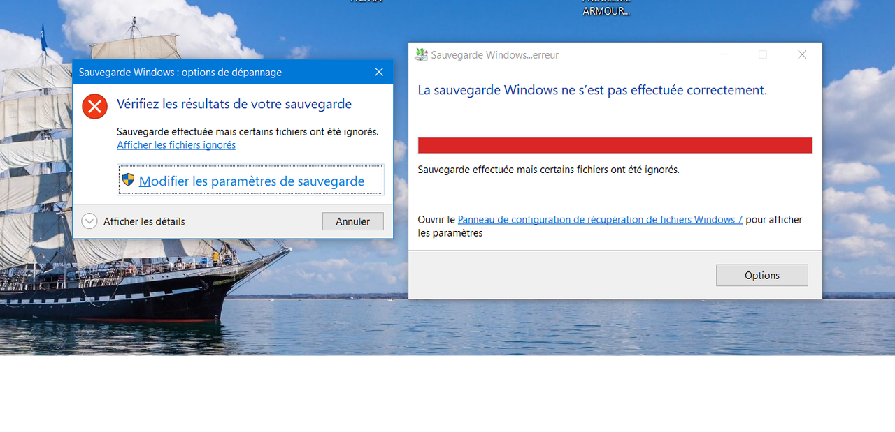895x432 pixels.
Task: Minimize the Sauvegarde Windows erreur window
Action: pos(724,54)
